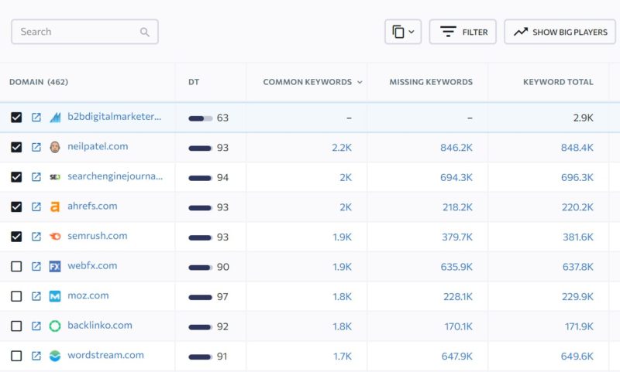This screenshot has width=620, height=372.
Task: Click moz.com missing keywords 228.1K
Action: tap(458, 297)
